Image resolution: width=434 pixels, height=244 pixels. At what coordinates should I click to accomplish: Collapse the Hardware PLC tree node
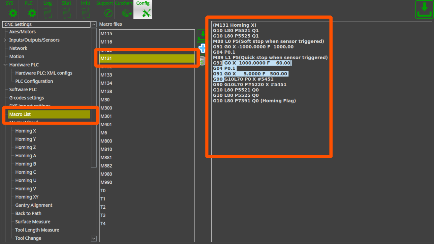[5, 65]
